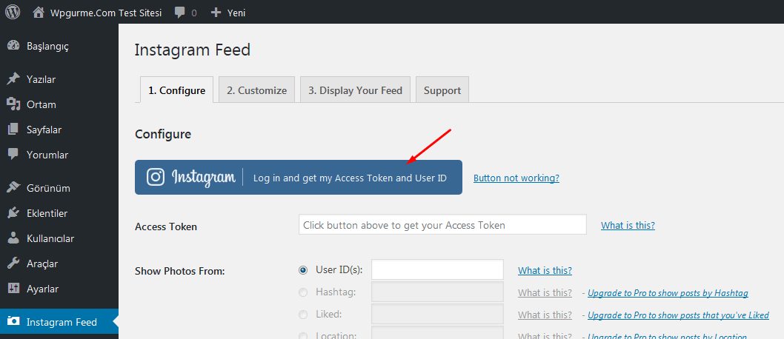Switch to the 2. Customize tab

[x=256, y=90]
